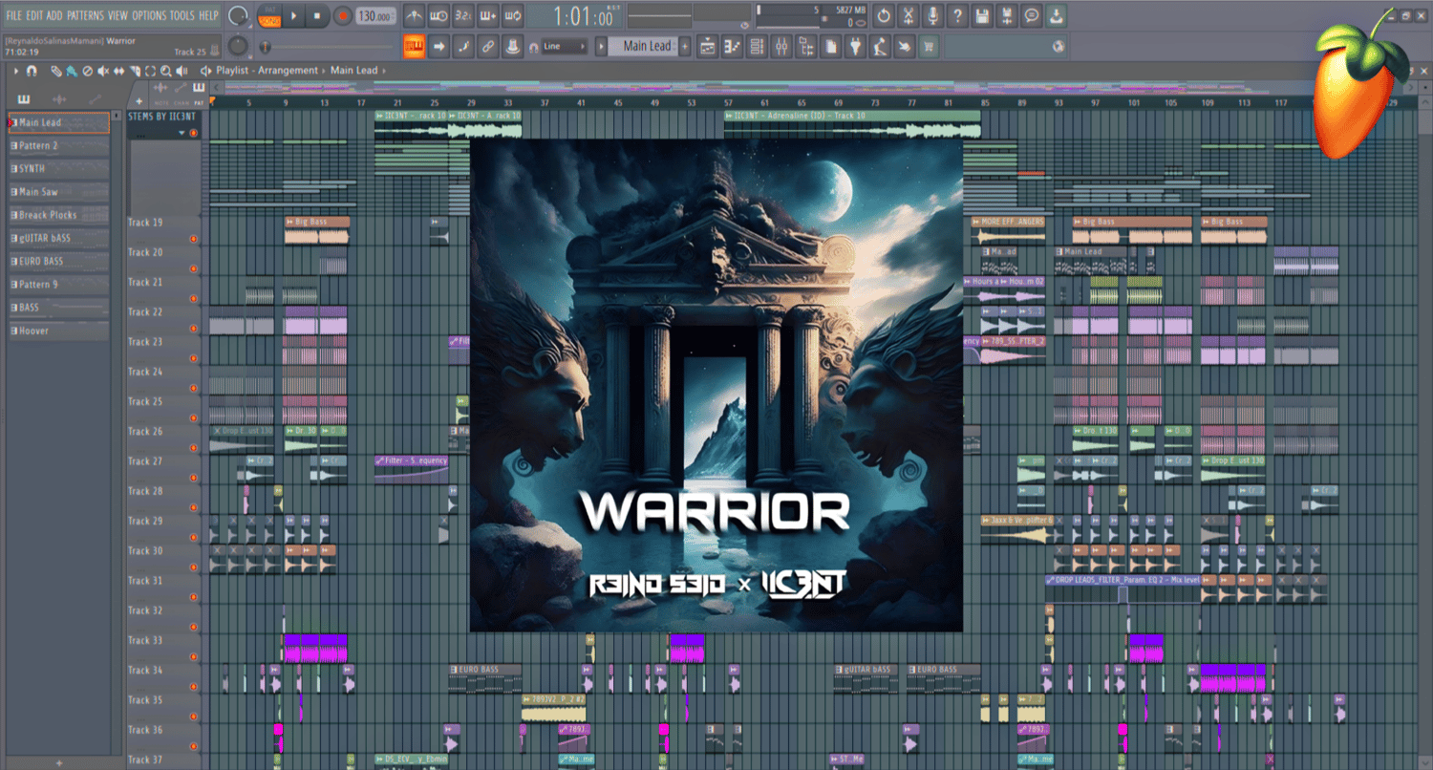Image resolution: width=1433 pixels, height=770 pixels.
Task: Open the ADD menu
Action: 54,15
